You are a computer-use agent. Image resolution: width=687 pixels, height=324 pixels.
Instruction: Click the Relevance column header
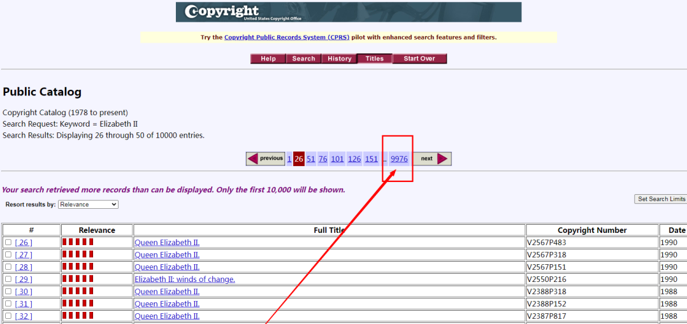click(97, 230)
